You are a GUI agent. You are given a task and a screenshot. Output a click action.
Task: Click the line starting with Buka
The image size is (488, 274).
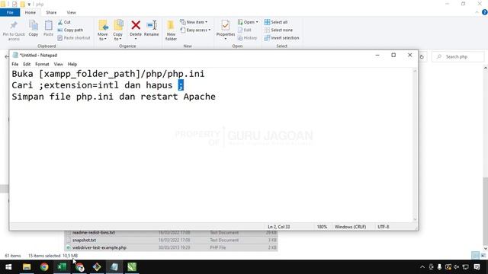(108, 74)
